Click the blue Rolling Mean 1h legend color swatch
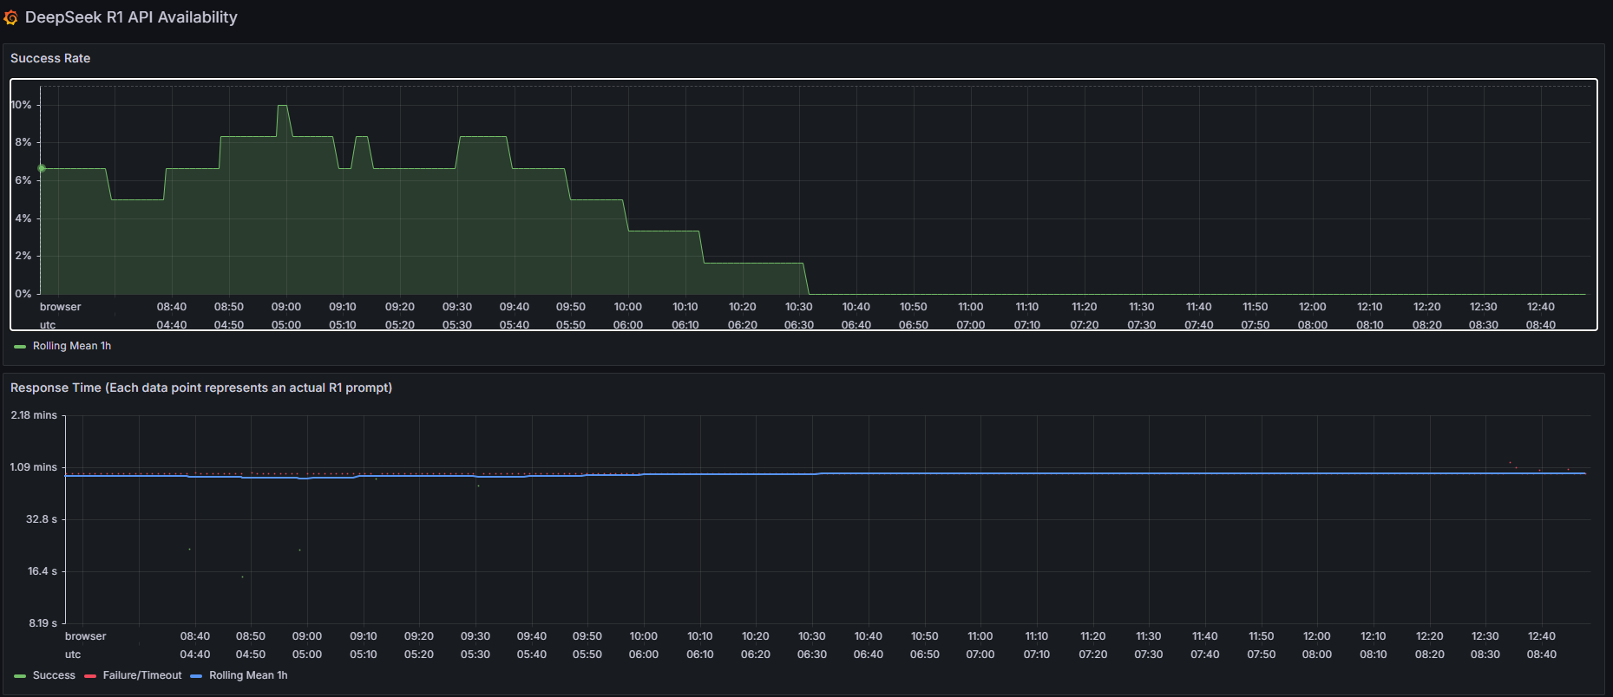 (x=196, y=676)
